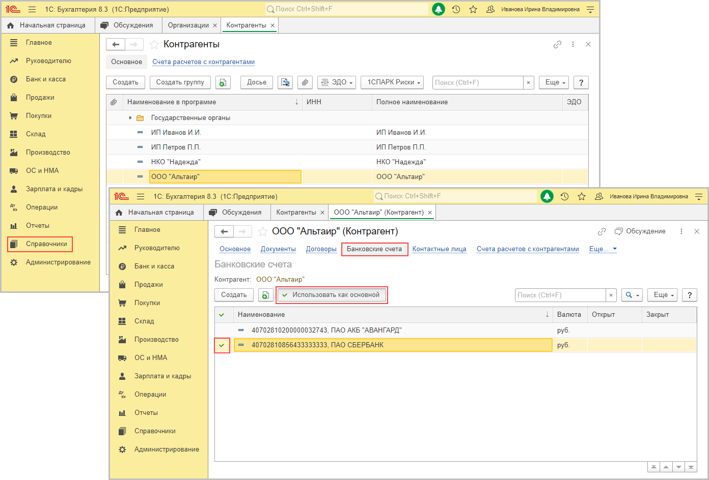
Task: Click Создать button in the bank accounts list
Action: 234,295
